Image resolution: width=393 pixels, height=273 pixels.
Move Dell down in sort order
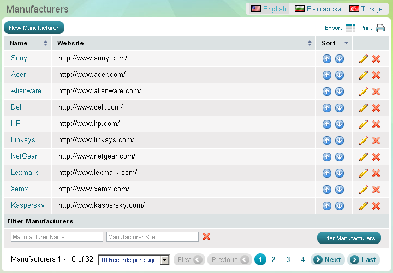(340, 108)
